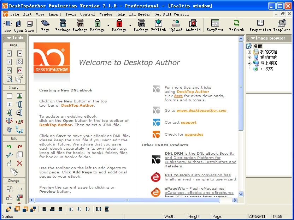This screenshot has width=294, height=220.
Task: Open the PDF to ePub link
Action: (201, 177)
